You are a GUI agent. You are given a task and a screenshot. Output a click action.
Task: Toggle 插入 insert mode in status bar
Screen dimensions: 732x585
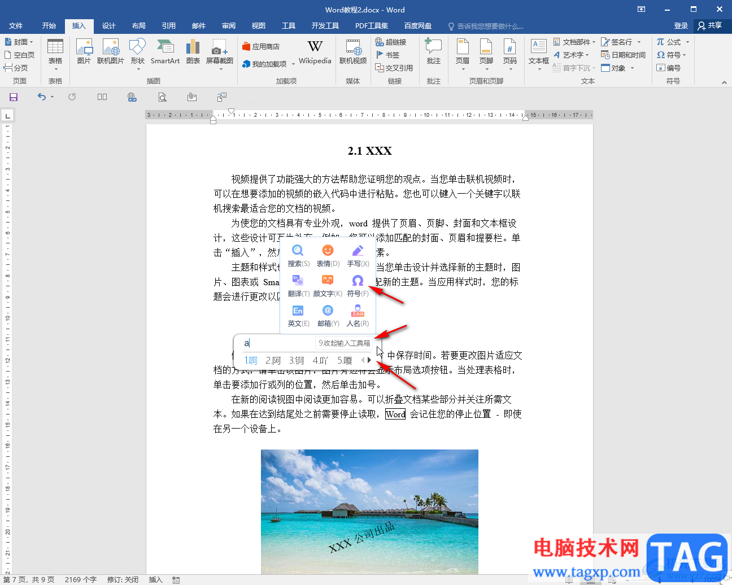[x=155, y=579]
